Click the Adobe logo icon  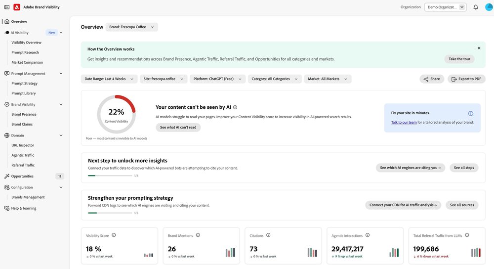17,7
